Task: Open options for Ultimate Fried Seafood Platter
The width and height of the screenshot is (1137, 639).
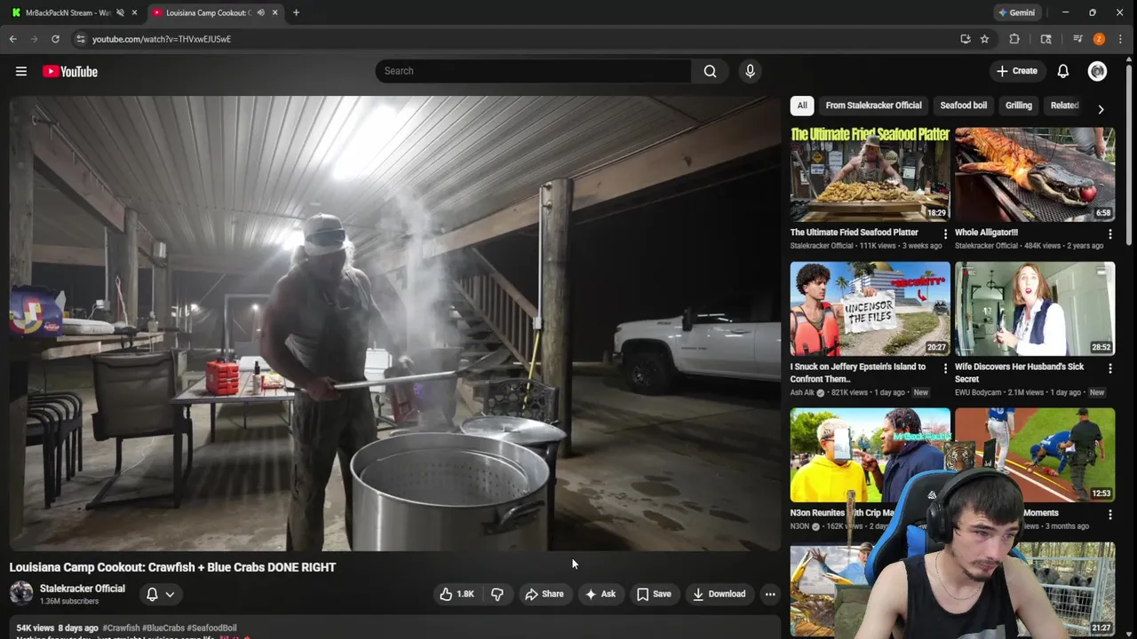Action: (945, 234)
